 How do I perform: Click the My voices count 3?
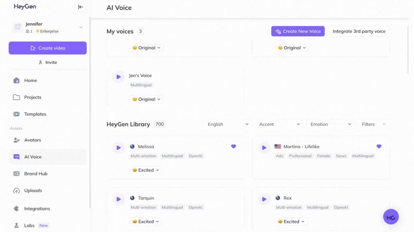[141, 31]
